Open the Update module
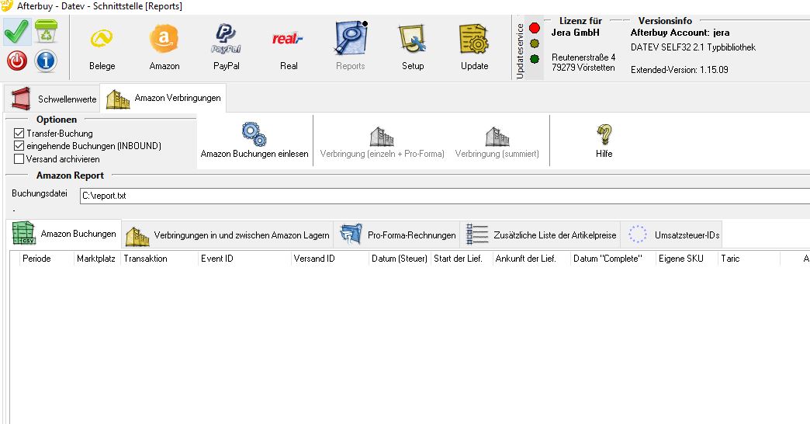Screen dimensions: 810x424 474,47
